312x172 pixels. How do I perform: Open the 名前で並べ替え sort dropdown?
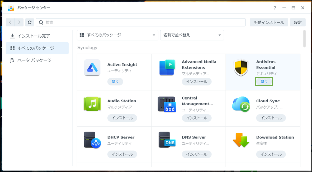(192, 35)
